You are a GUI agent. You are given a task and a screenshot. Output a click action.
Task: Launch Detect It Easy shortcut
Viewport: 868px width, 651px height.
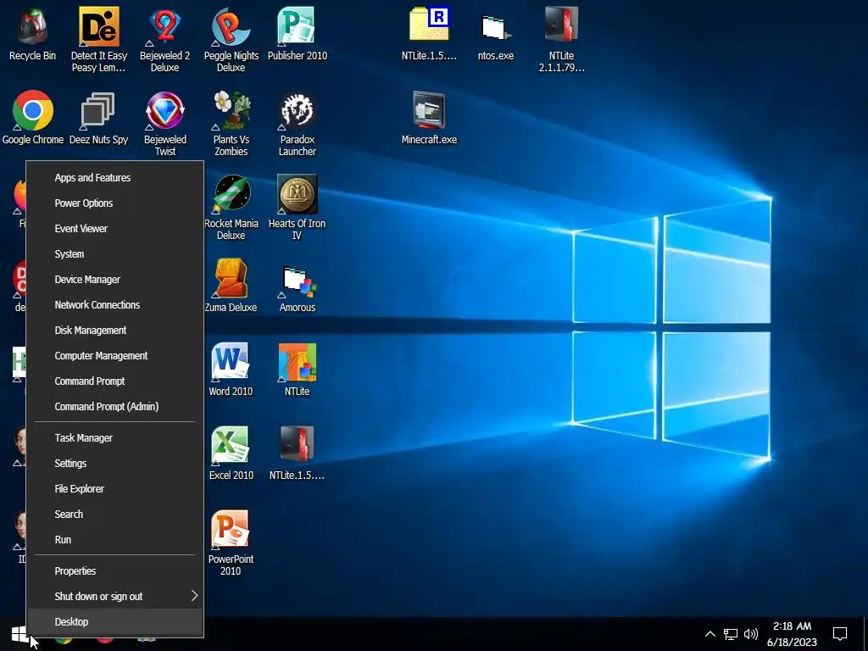pos(99,39)
